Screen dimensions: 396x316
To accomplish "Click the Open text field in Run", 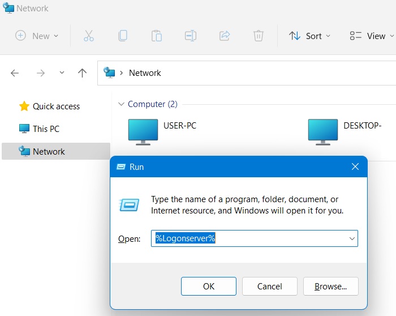I will pos(255,238).
